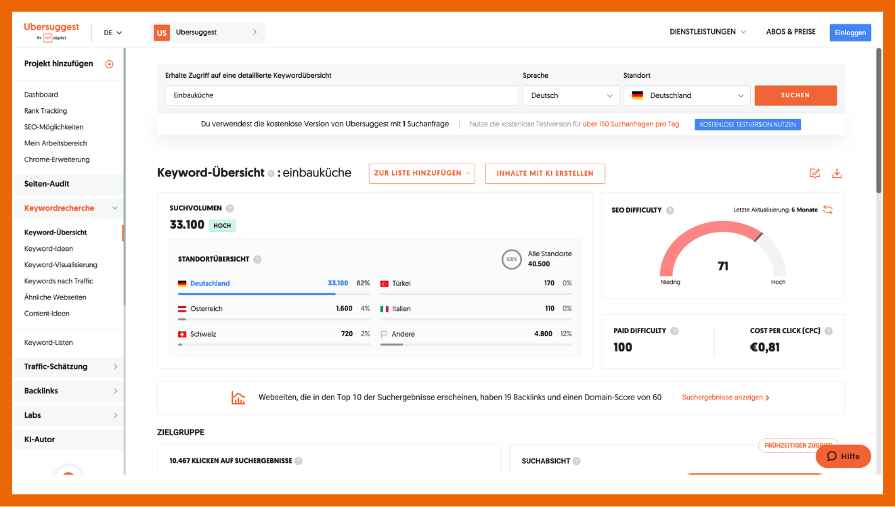Click the download export icon
Screen dimensions: 895x507
pos(837,174)
